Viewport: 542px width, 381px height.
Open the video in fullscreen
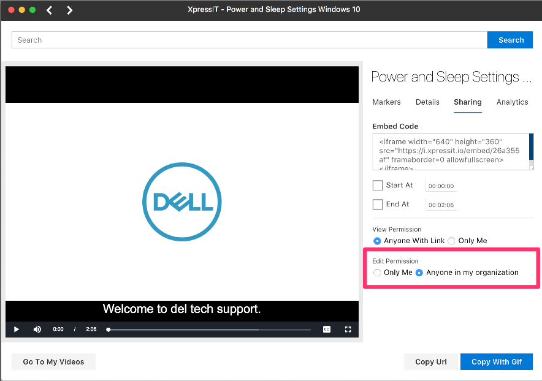pyautogui.click(x=348, y=329)
